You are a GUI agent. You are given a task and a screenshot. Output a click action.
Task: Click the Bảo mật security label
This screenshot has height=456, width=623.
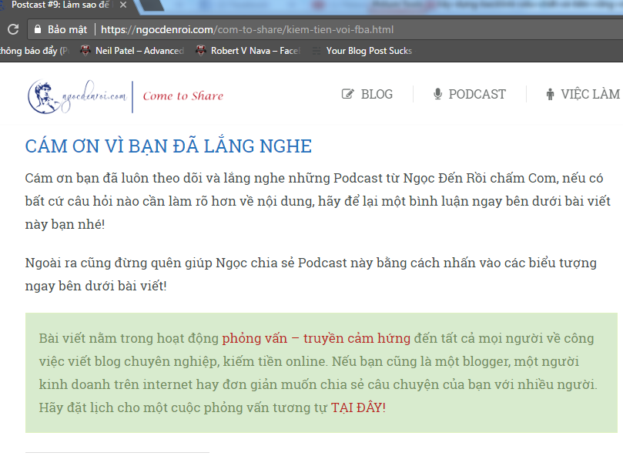pos(67,30)
